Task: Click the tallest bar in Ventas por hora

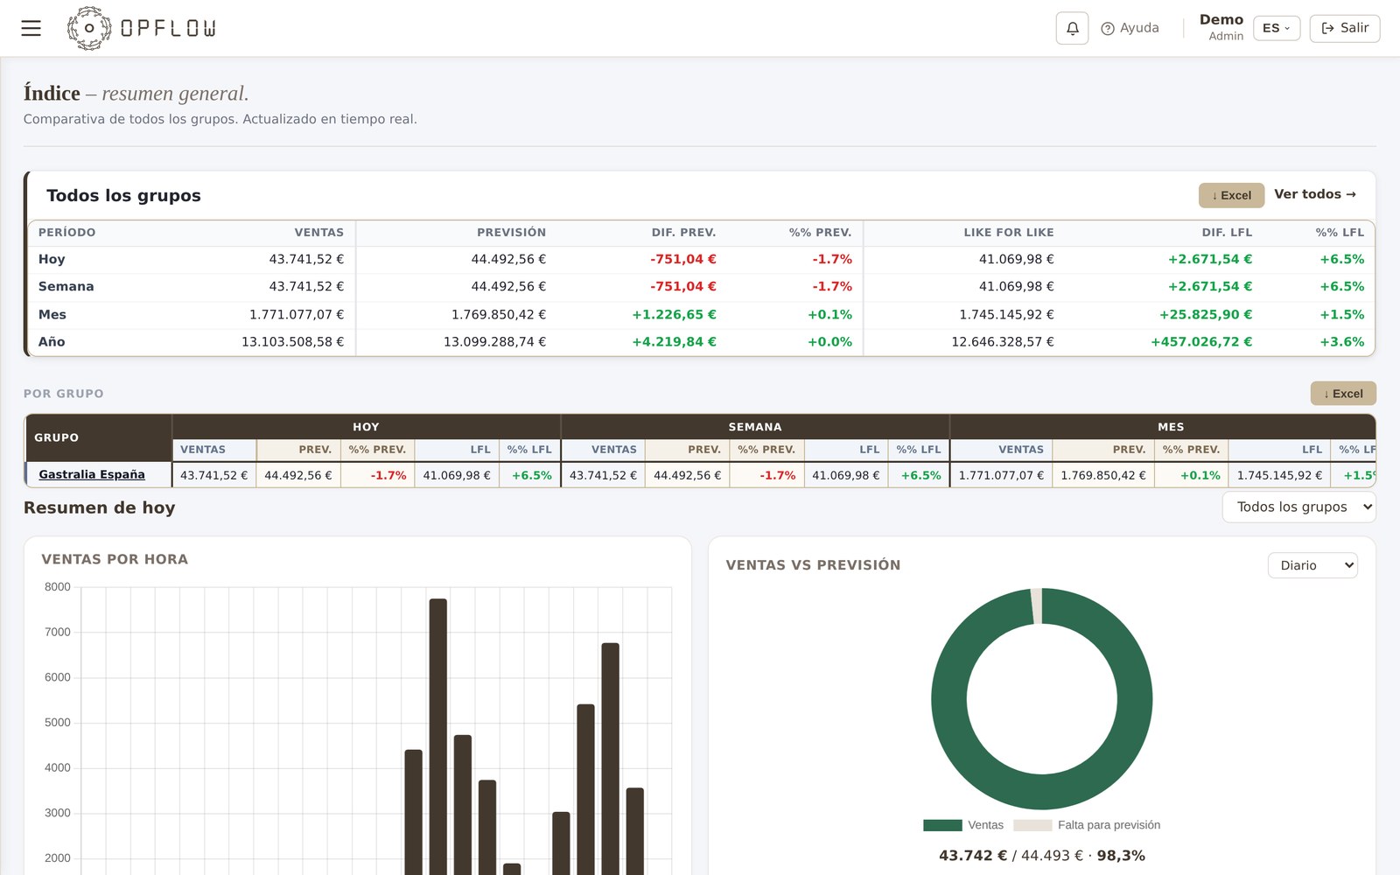Action: coord(438,735)
